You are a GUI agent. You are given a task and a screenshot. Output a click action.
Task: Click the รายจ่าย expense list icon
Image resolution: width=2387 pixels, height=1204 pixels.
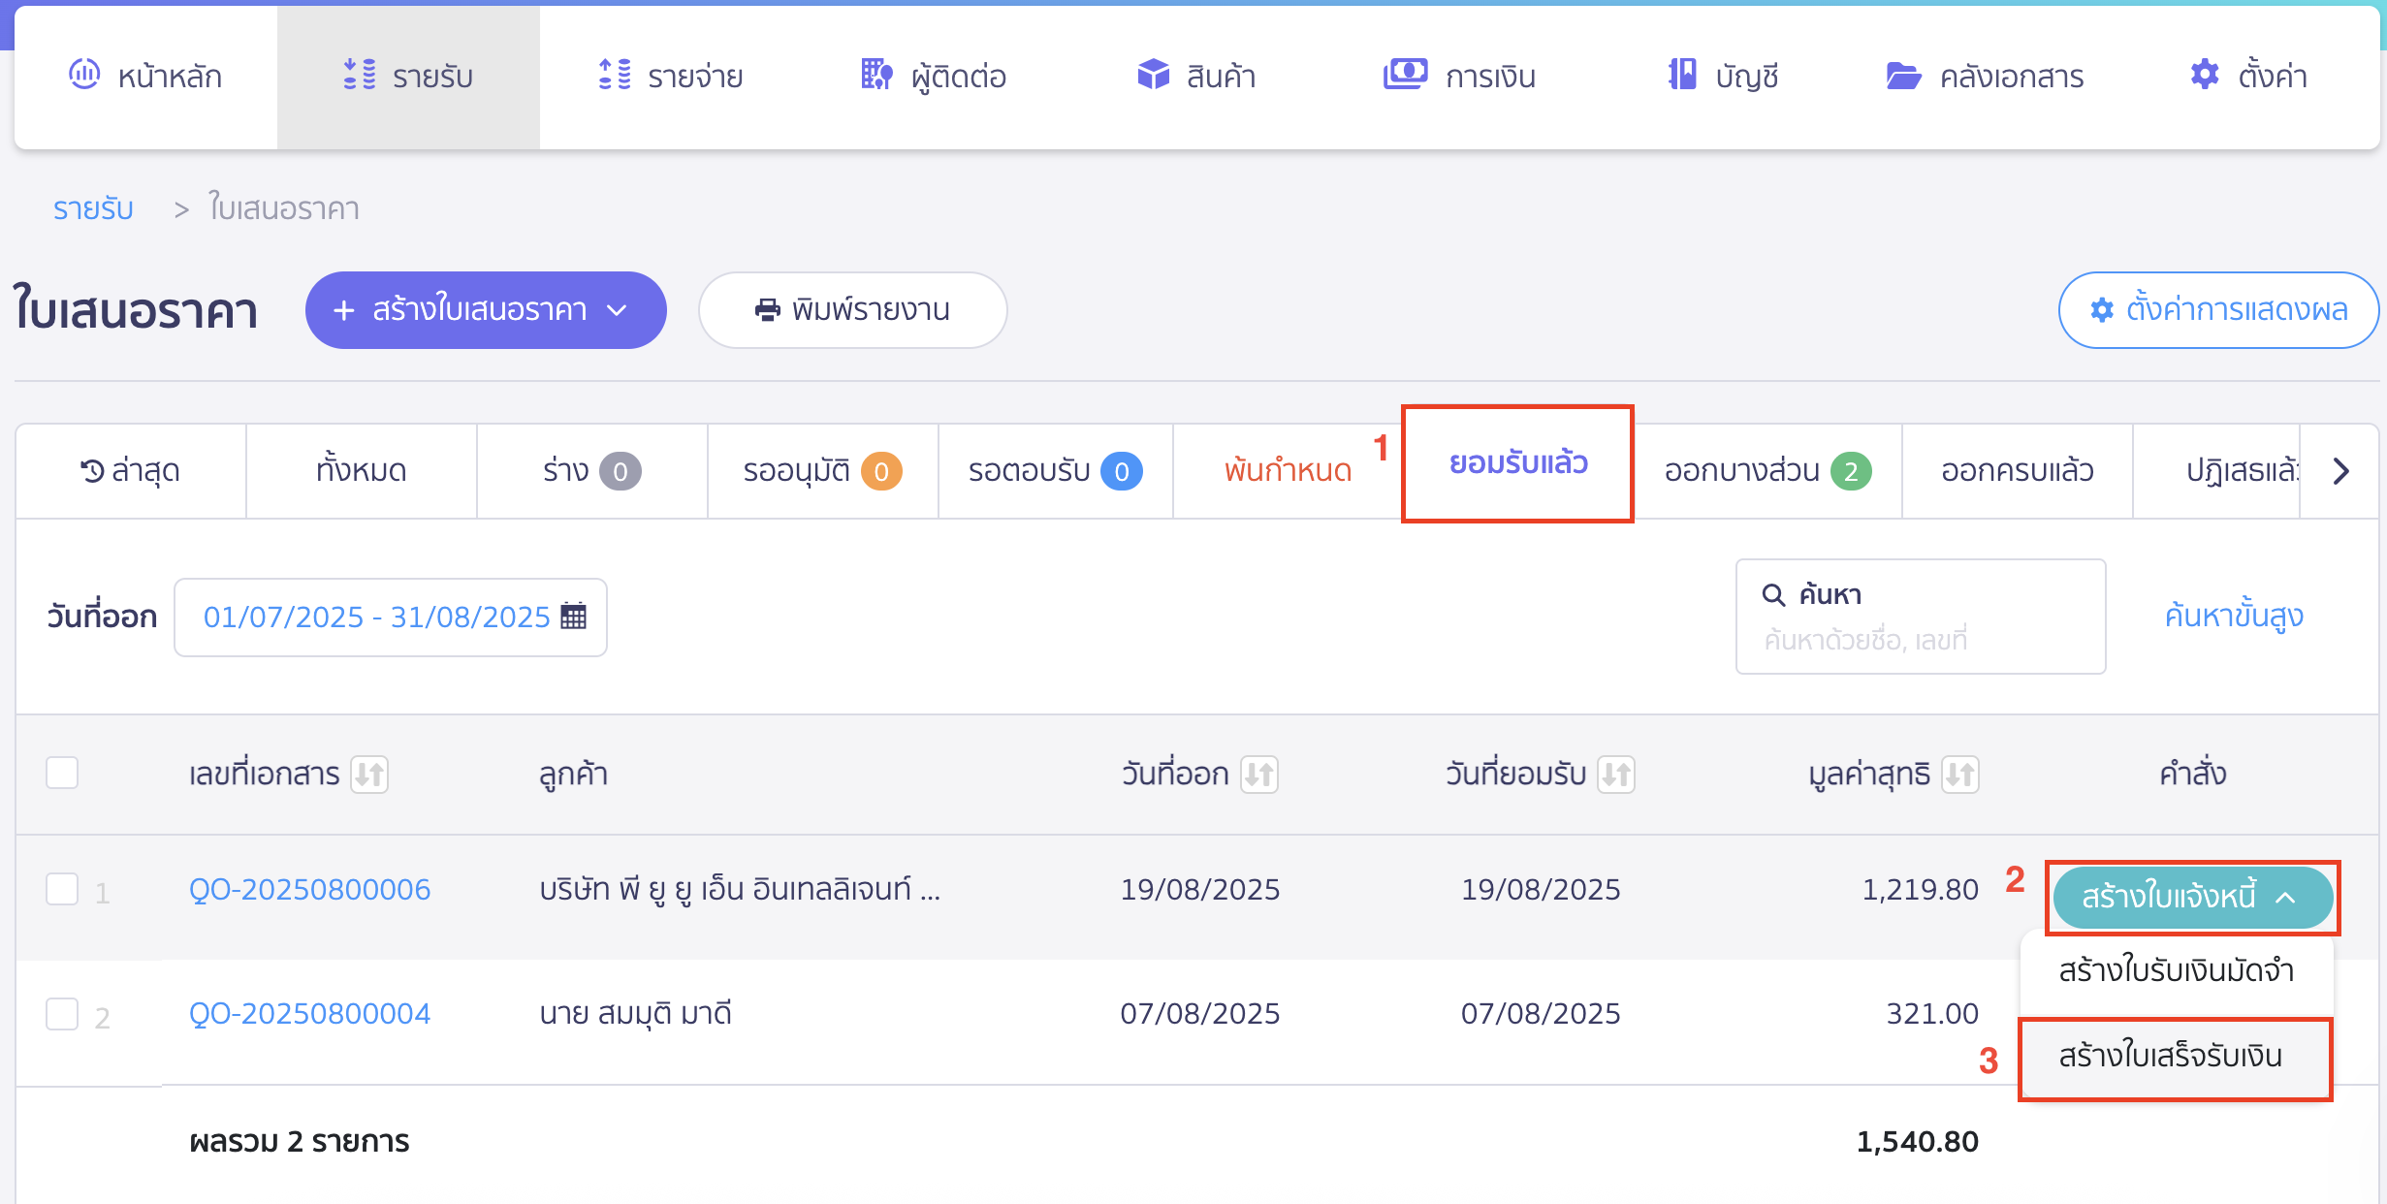pos(615,75)
